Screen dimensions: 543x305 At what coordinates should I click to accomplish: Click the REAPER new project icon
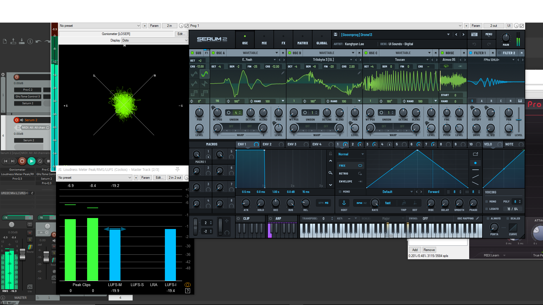click(x=5, y=42)
